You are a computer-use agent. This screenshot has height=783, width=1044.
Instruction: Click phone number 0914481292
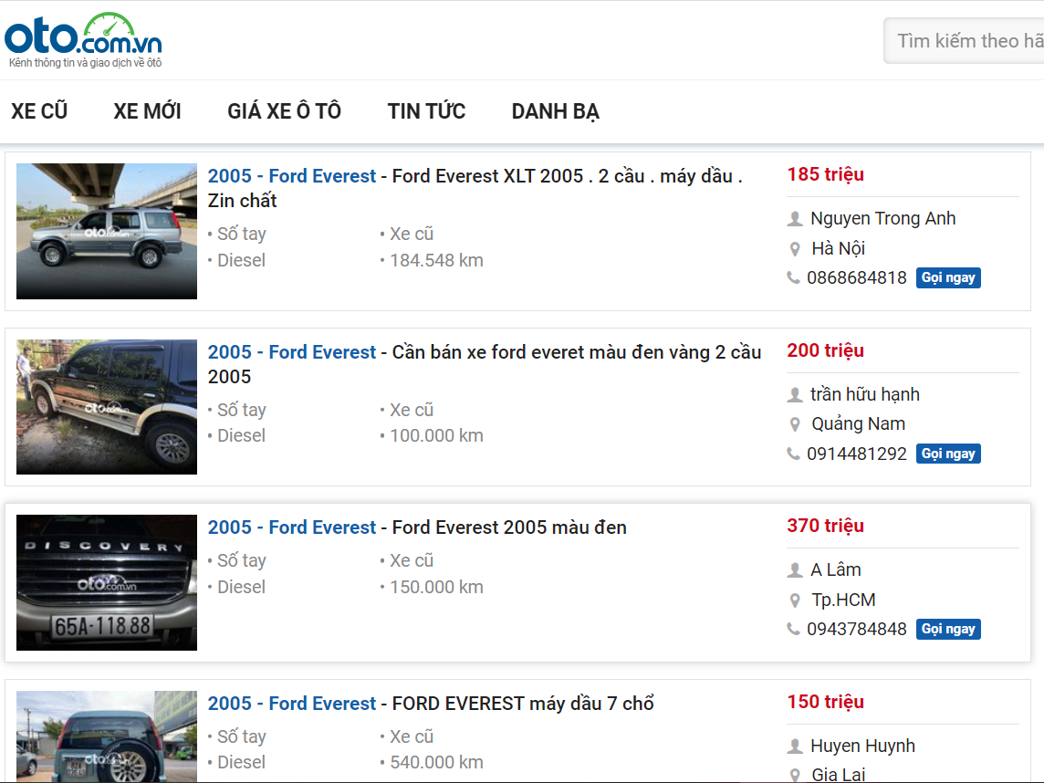coord(857,454)
